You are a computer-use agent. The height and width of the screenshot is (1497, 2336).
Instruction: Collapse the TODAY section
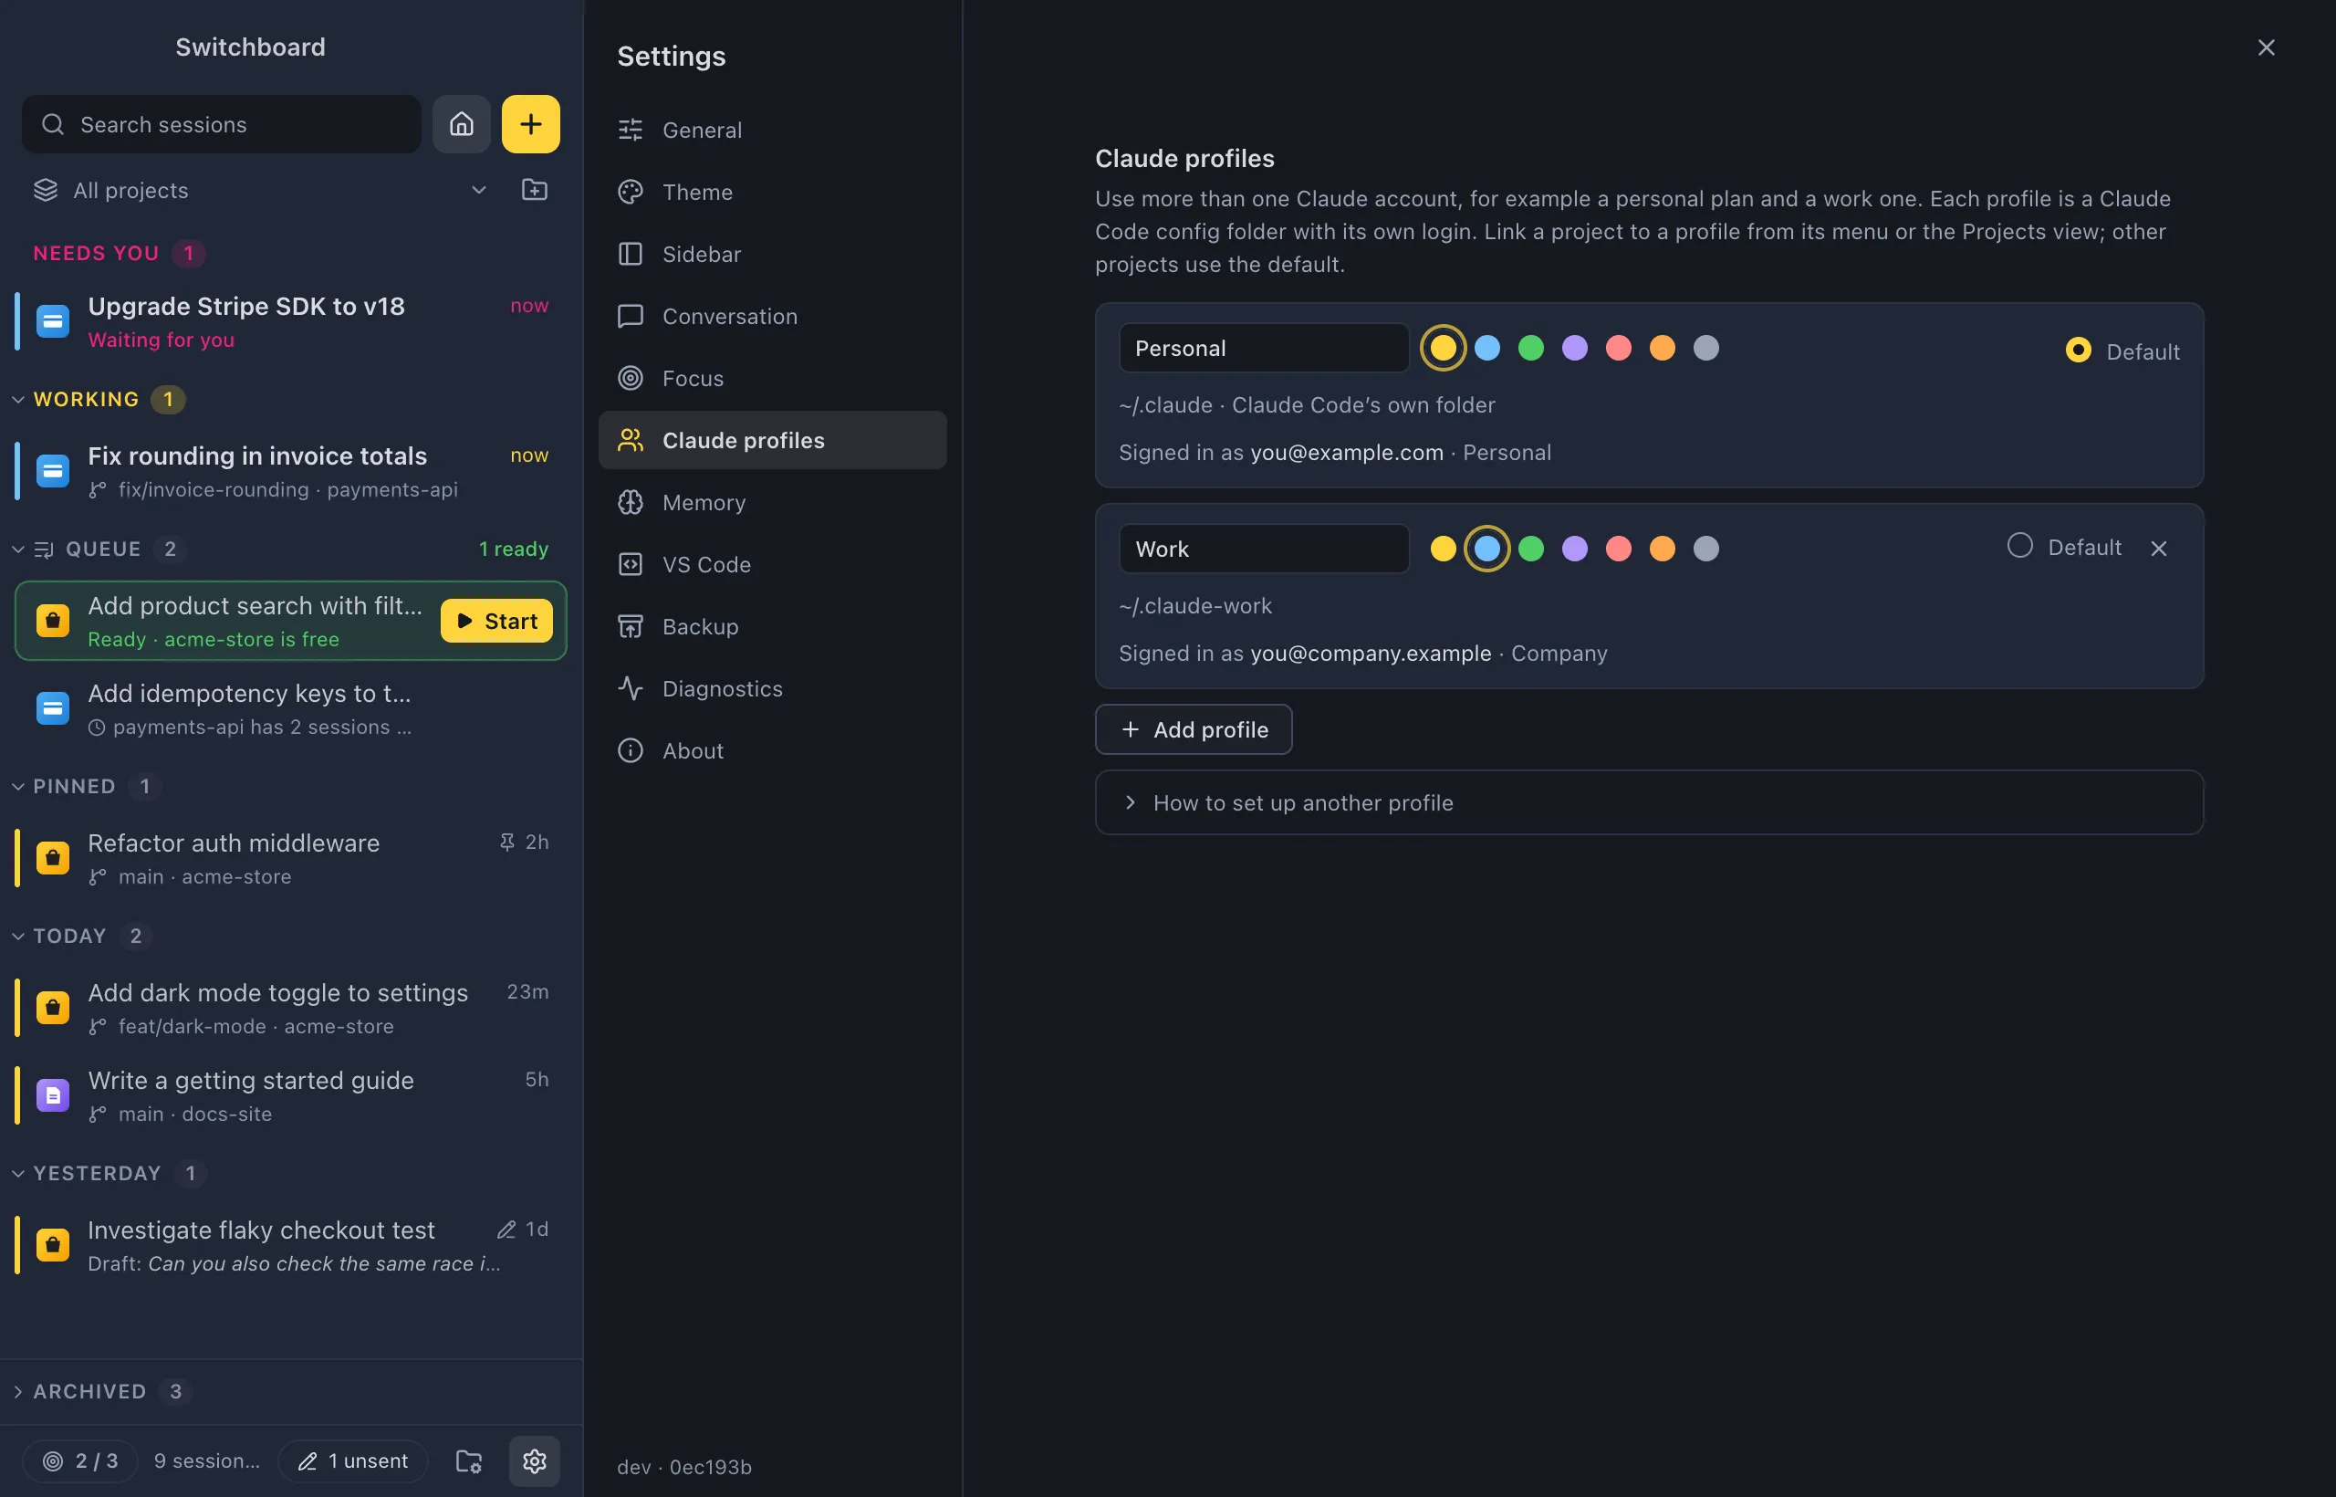pos(18,937)
